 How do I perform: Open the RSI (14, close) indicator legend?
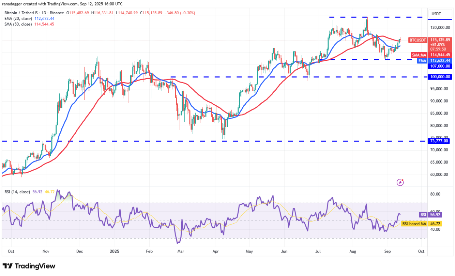pyautogui.click(x=17, y=192)
